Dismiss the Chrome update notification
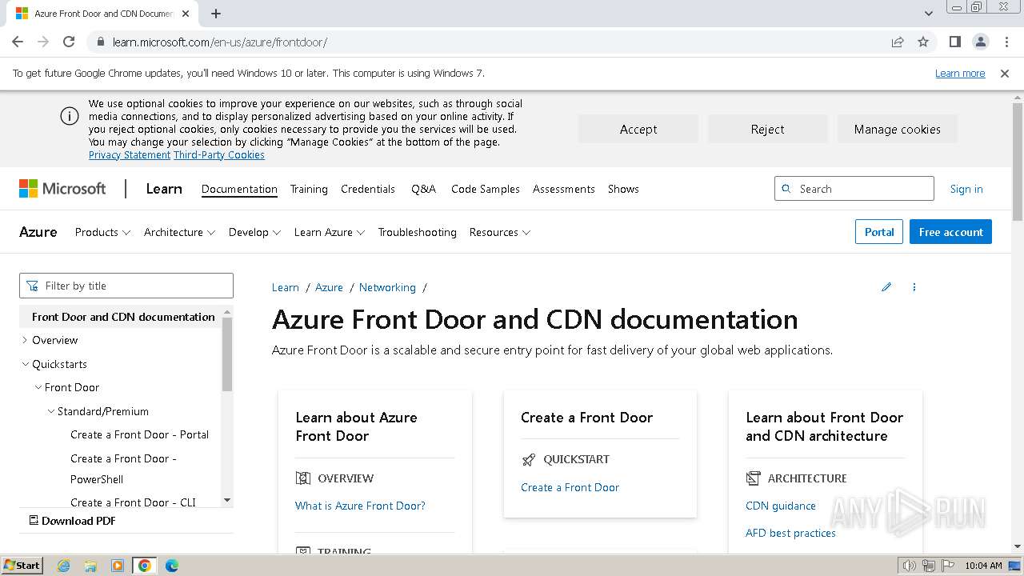The image size is (1024, 576). coord(1005,73)
